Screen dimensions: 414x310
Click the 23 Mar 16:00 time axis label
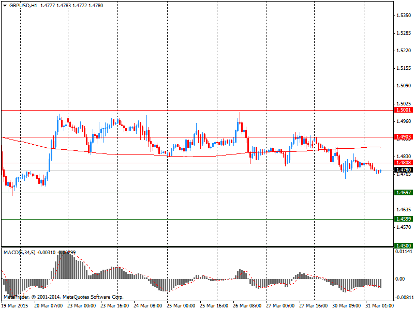(115, 305)
